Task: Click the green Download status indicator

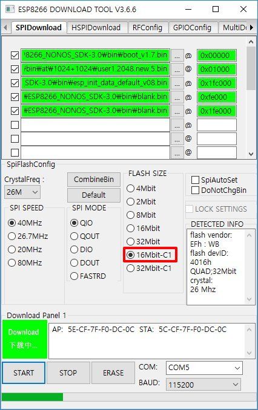Action: (x=25, y=339)
